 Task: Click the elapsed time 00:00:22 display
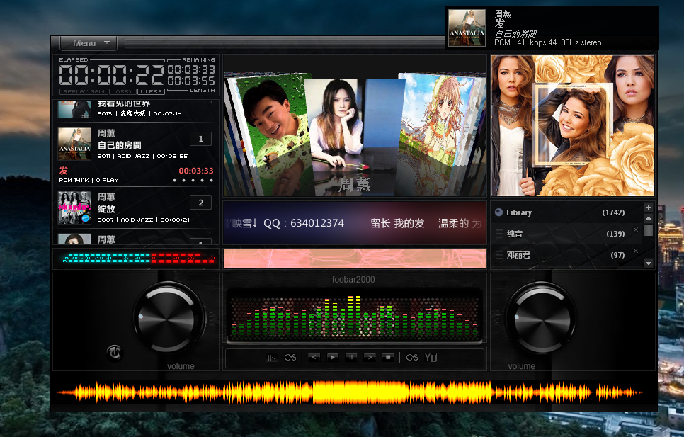coord(111,74)
